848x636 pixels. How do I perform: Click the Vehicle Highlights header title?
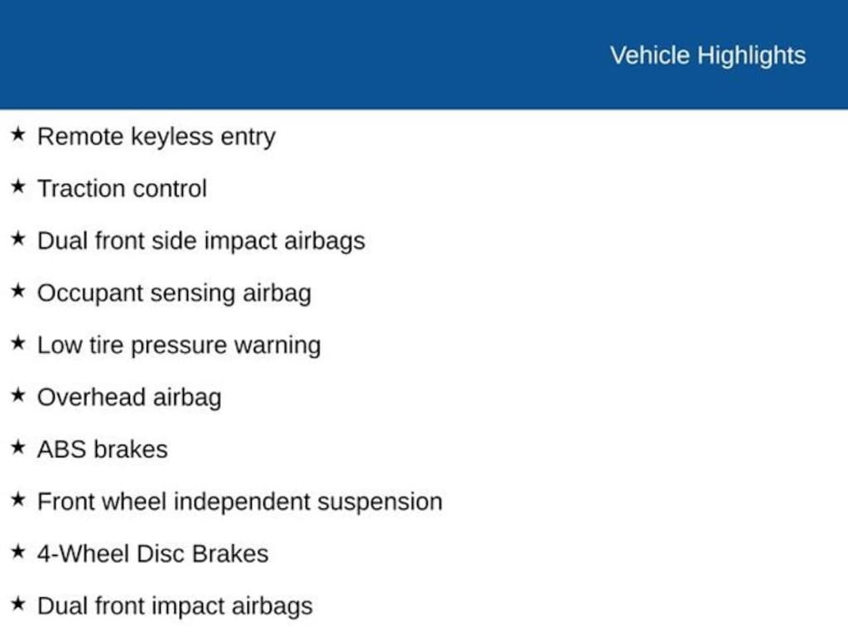pos(707,55)
